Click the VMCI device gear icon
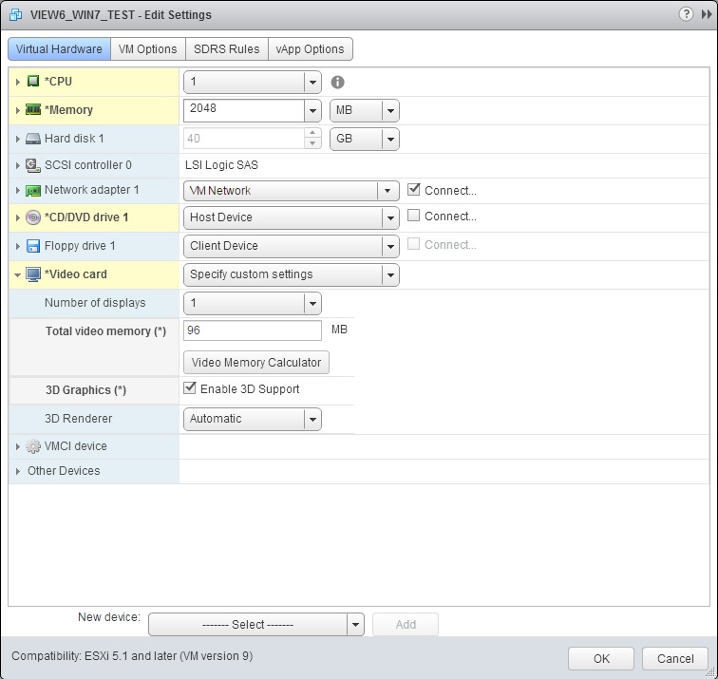 click(33, 446)
